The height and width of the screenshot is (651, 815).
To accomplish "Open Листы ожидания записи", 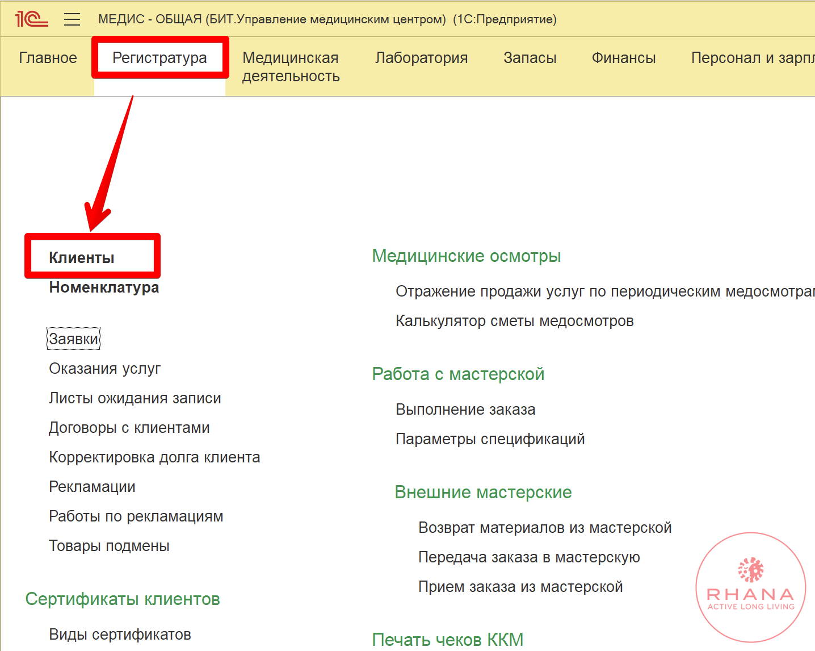I will point(135,398).
